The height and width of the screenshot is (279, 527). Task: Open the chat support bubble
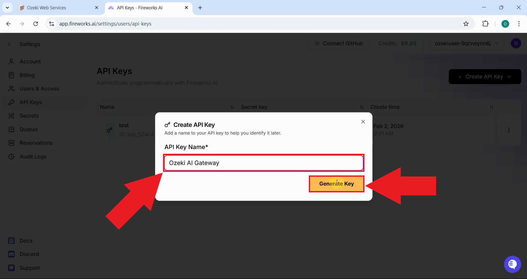pos(512,264)
